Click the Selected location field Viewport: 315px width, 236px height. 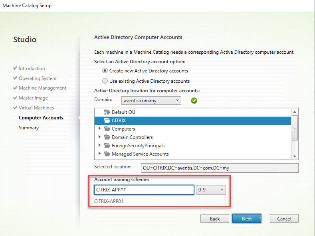click(220, 168)
